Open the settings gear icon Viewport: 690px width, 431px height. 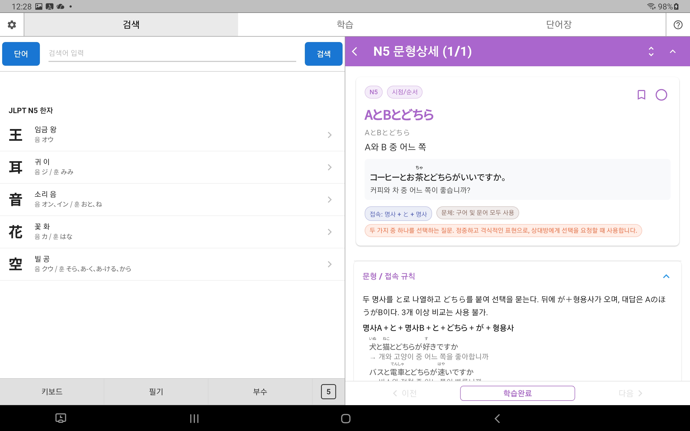click(x=12, y=25)
